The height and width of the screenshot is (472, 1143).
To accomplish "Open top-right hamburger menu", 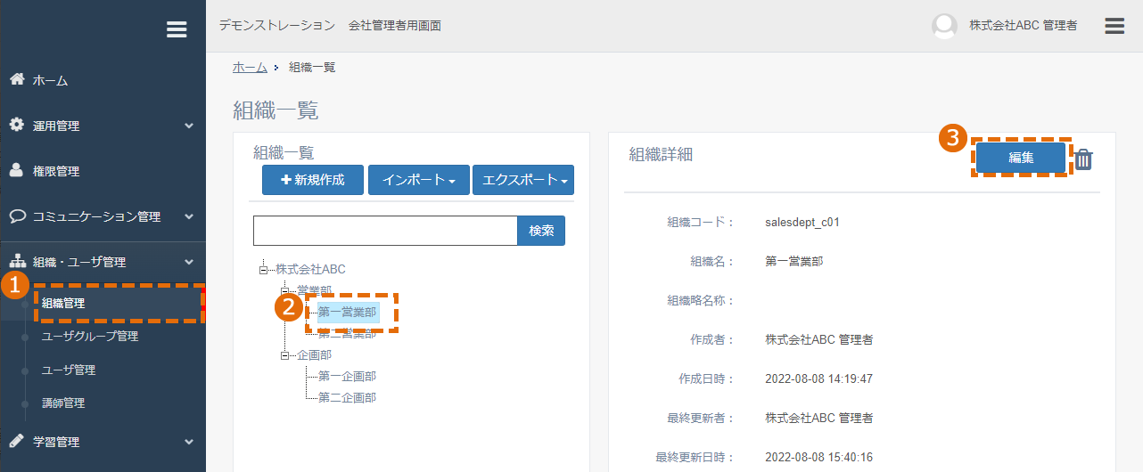I will [x=1114, y=26].
